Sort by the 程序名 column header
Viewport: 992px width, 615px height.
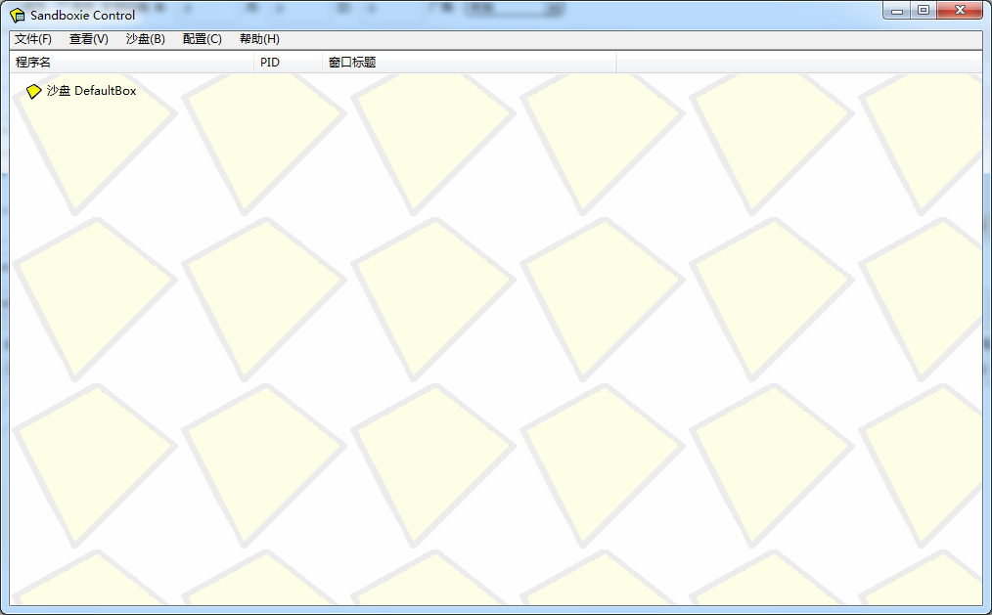pos(132,62)
